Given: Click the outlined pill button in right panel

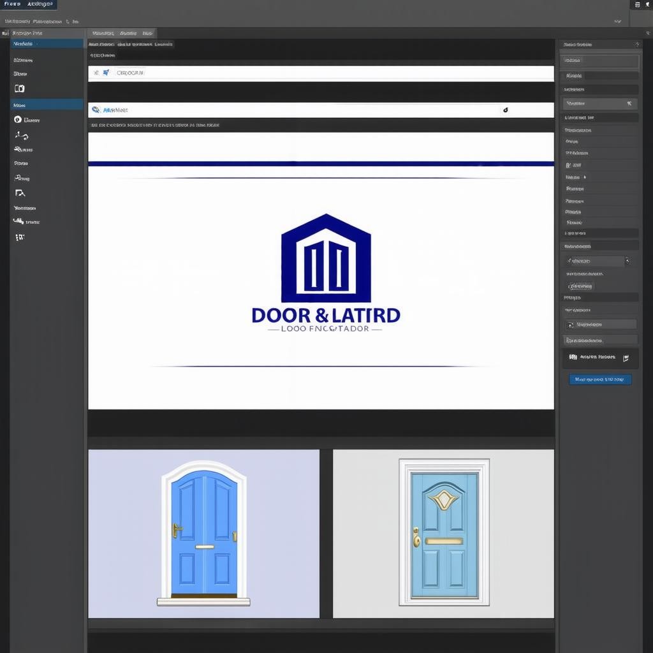Looking at the screenshot, I should [581, 286].
